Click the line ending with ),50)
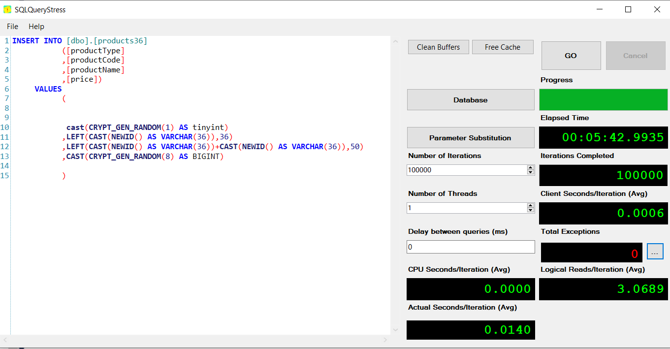Screen dimensions: 670x349 tap(213, 146)
